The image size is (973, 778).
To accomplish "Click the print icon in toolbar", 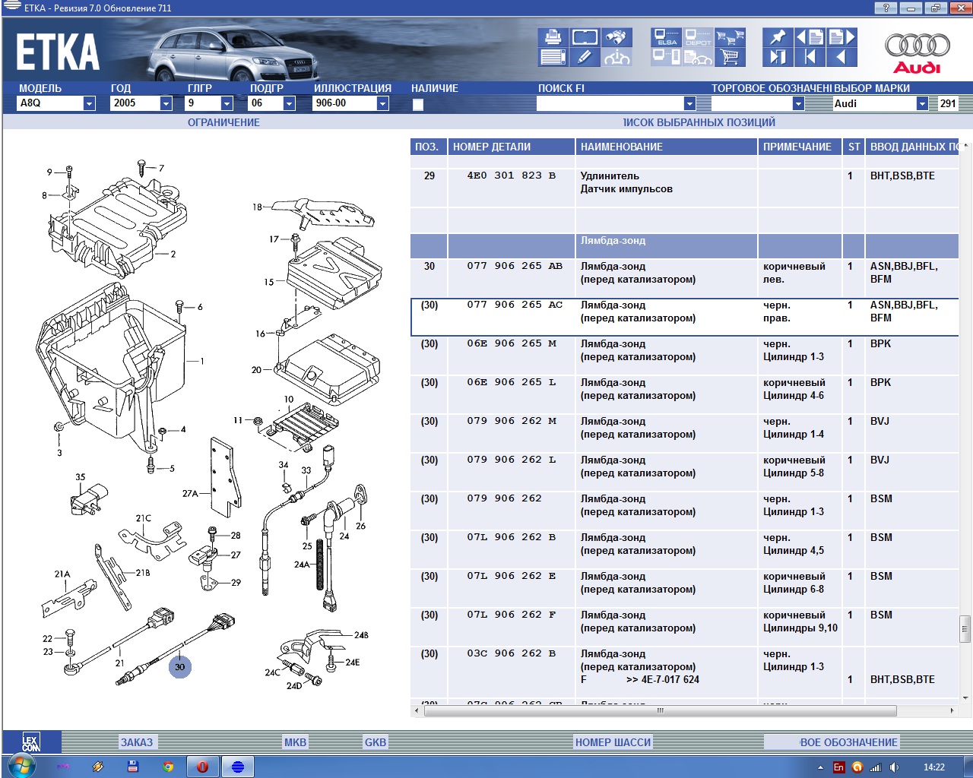I will click(553, 36).
